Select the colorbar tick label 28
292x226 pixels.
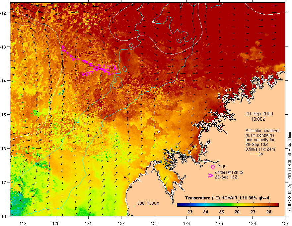[x=269, y=212]
